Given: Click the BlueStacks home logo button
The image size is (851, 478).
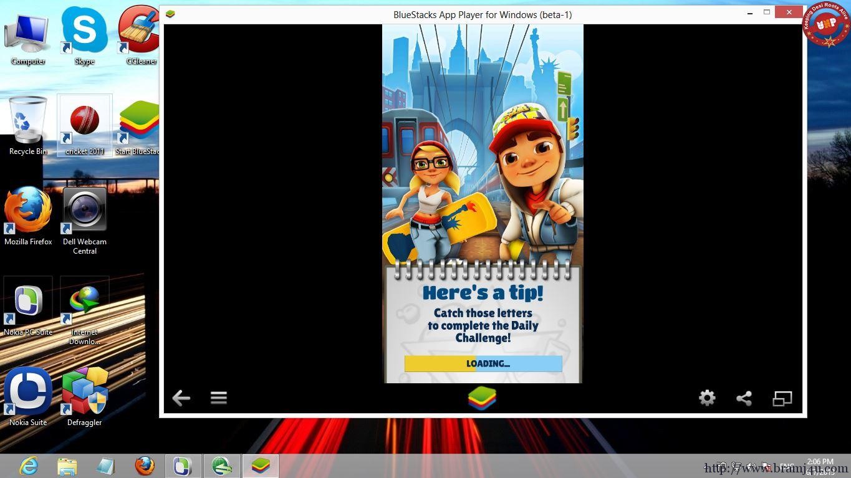Looking at the screenshot, I should pos(482,398).
